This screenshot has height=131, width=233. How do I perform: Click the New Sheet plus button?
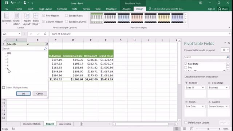click(x=81, y=124)
